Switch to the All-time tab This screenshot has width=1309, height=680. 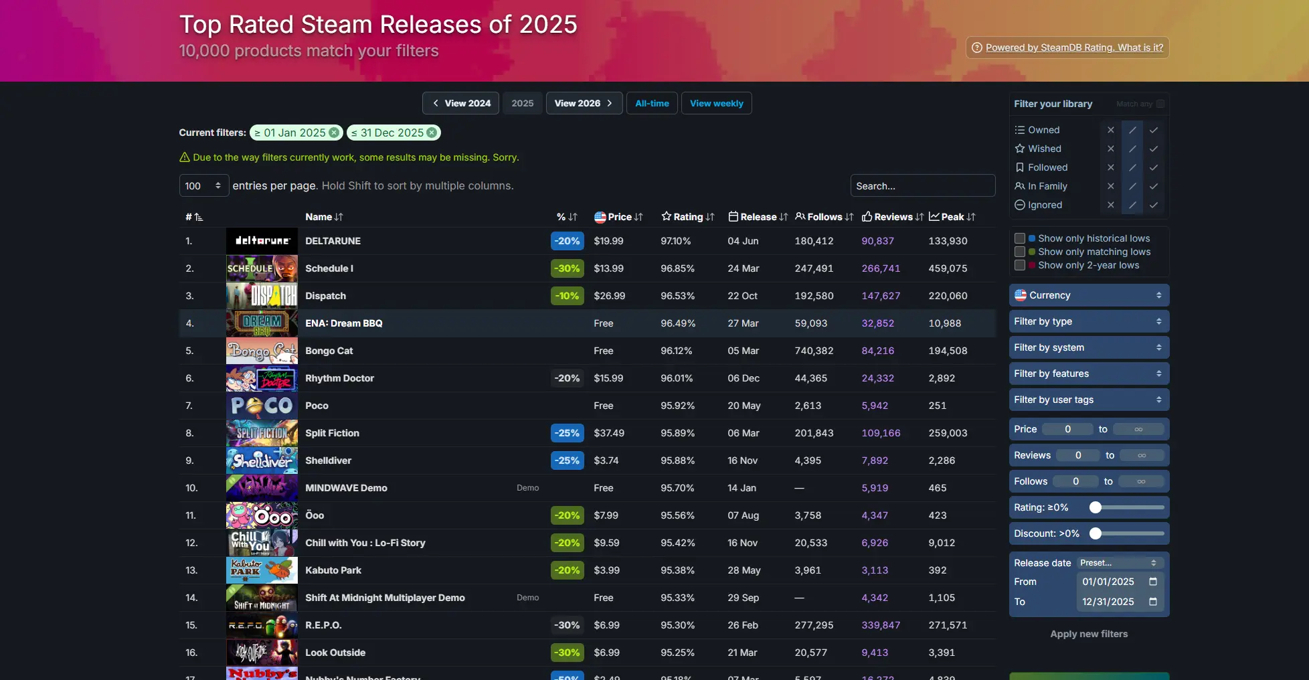coord(651,103)
